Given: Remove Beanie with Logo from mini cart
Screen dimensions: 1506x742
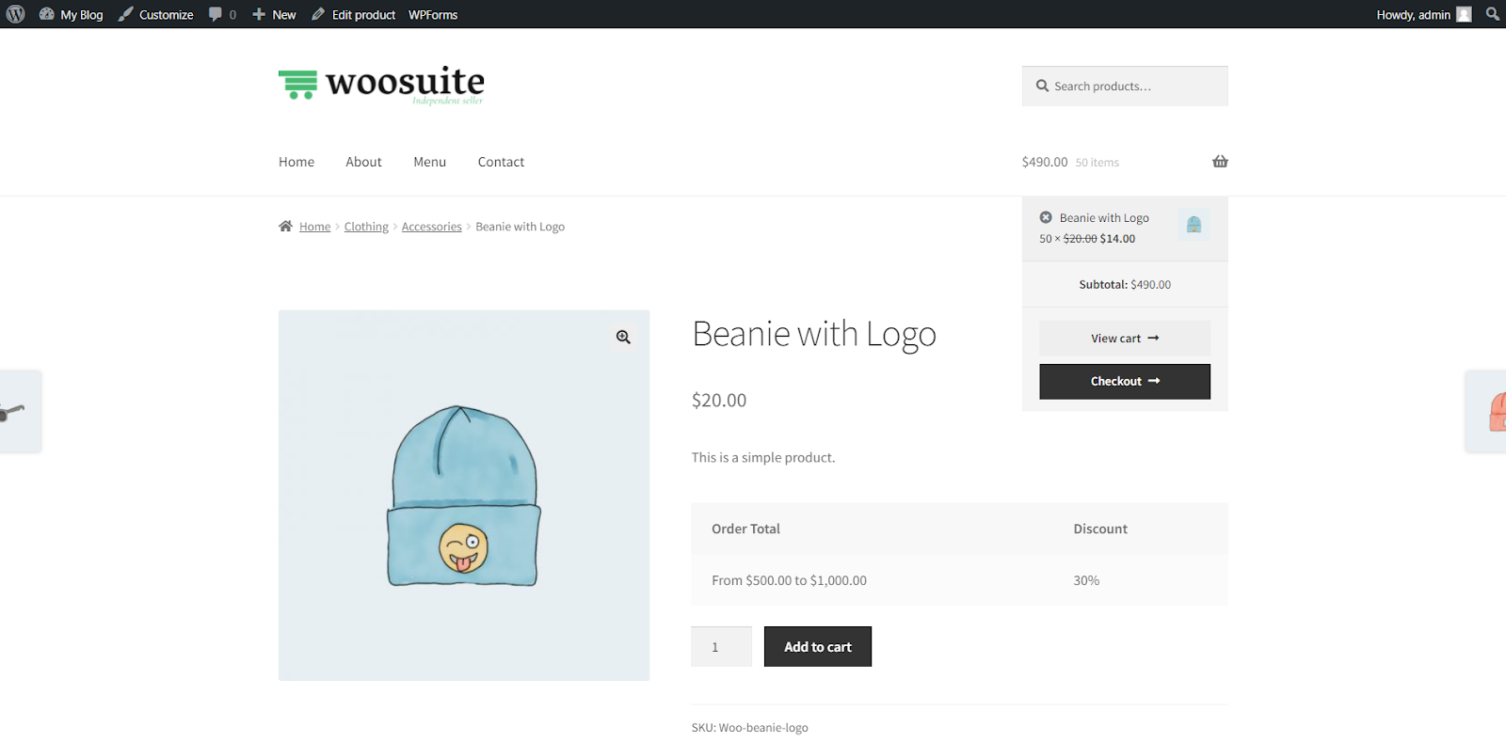Looking at the screenshot, I should pyautogui.click(x=1046, y=217).
